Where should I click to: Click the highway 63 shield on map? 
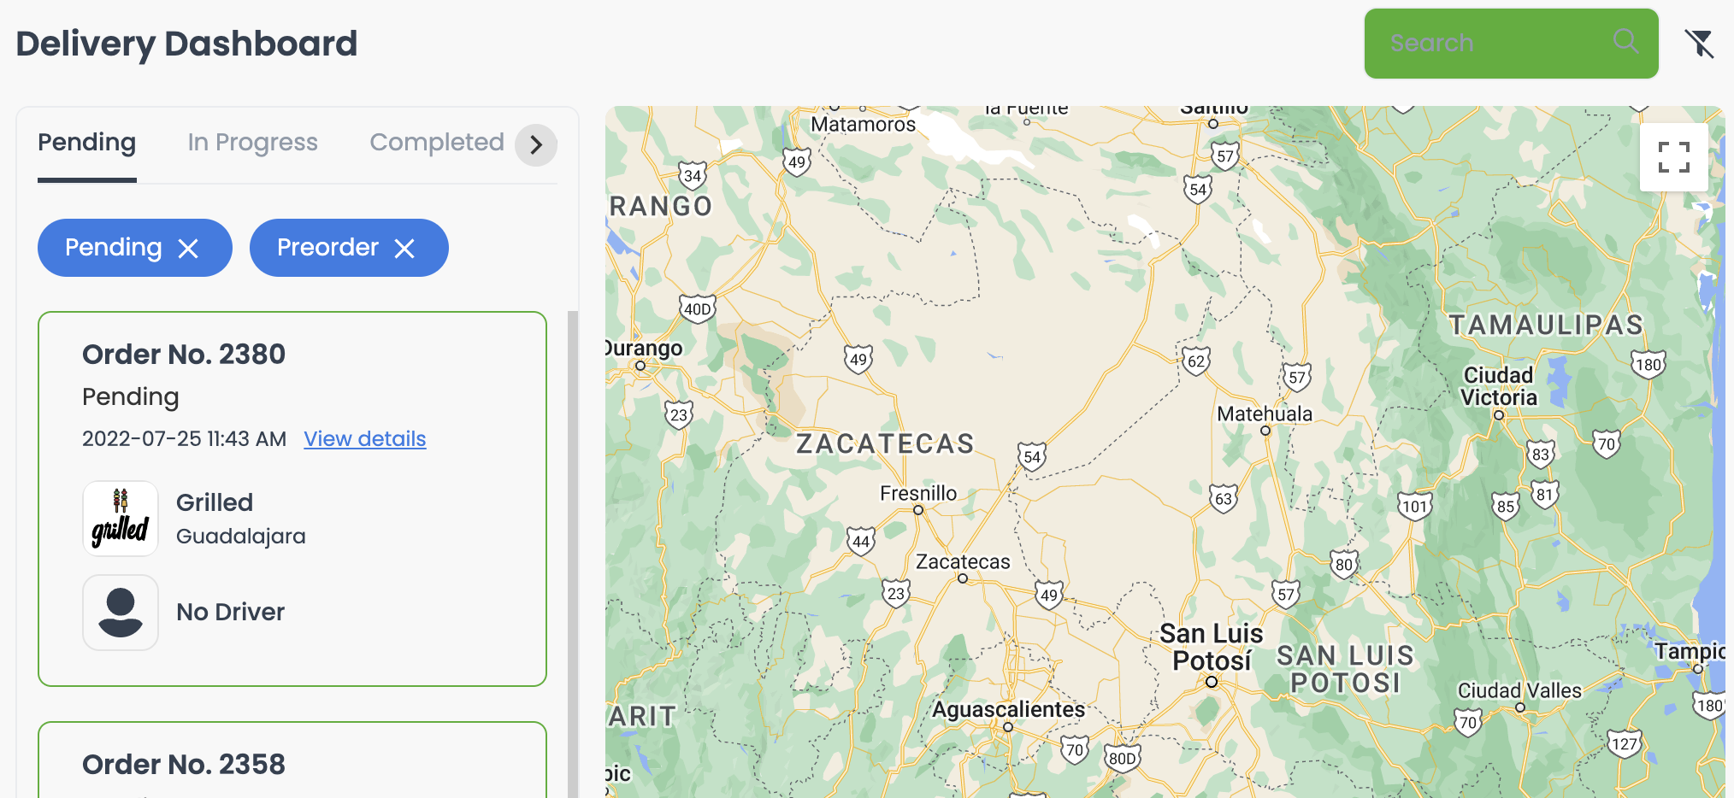(1224, 499)
